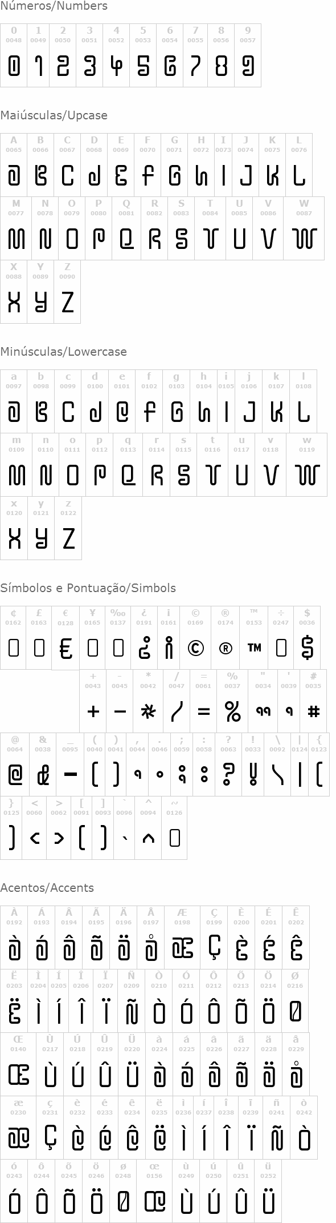Select the digit 9 glyph cell (0057)
Image resolution: width=336 pixels, height=1223 pixels.
(248, 55)
